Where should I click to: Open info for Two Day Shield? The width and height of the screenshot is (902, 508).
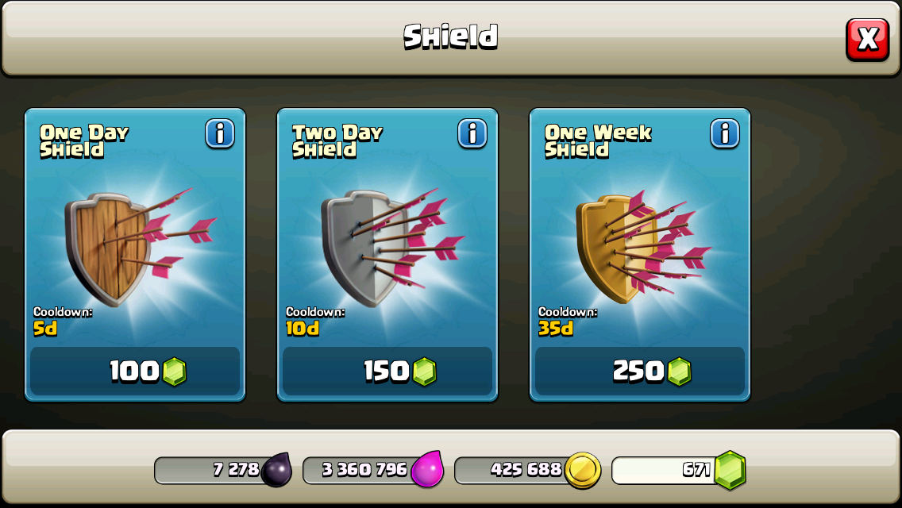click(x=472, y=133)
